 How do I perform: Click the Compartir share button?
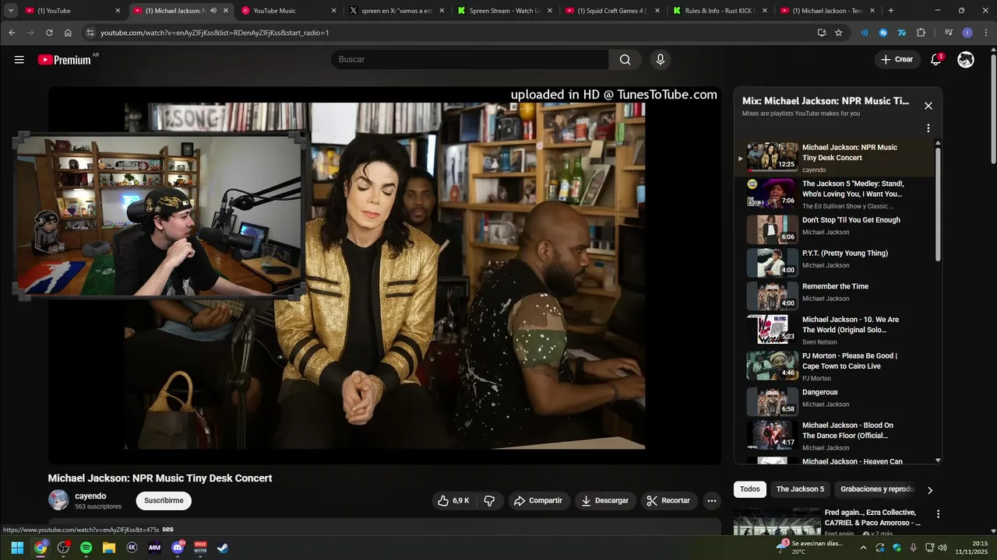[538, 501]
